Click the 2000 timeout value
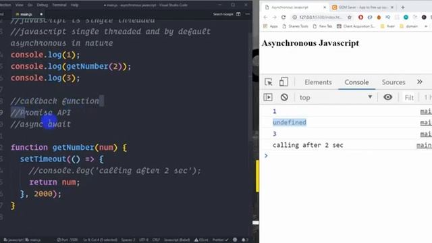The height and width of the screenshot is (243, 432). [43, 194]
